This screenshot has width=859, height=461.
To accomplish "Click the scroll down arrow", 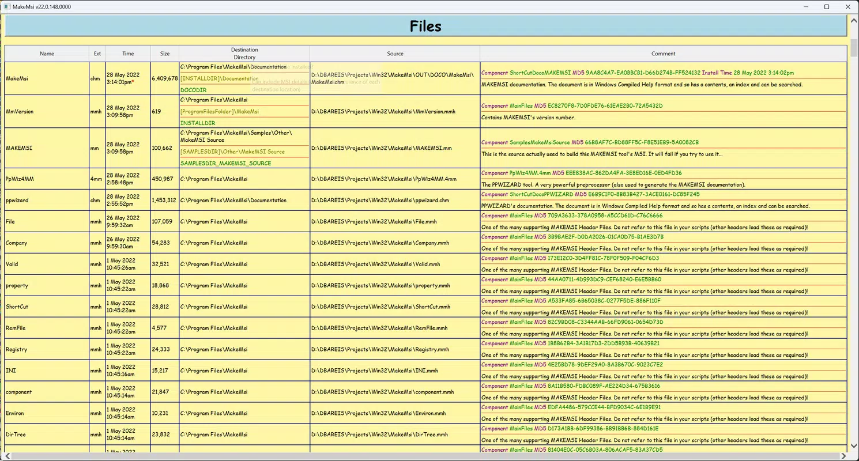I will pos(853,447).
